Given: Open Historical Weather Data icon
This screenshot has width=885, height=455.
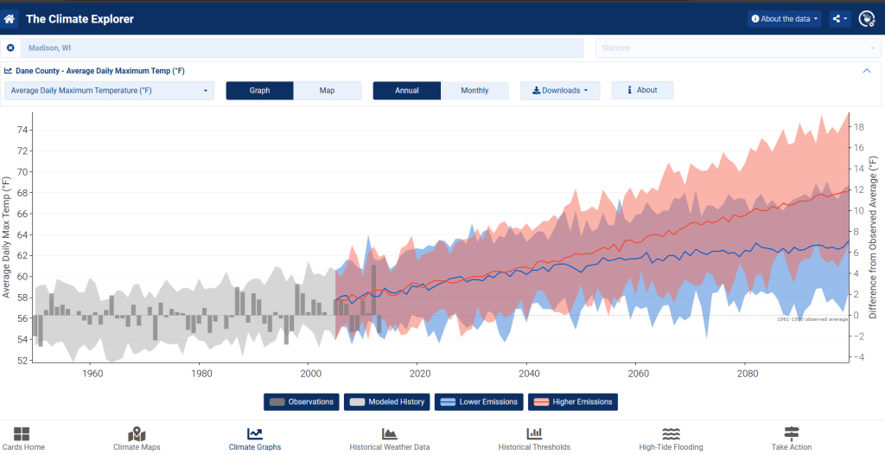Looking at the screenshot, I should (389, 433).
